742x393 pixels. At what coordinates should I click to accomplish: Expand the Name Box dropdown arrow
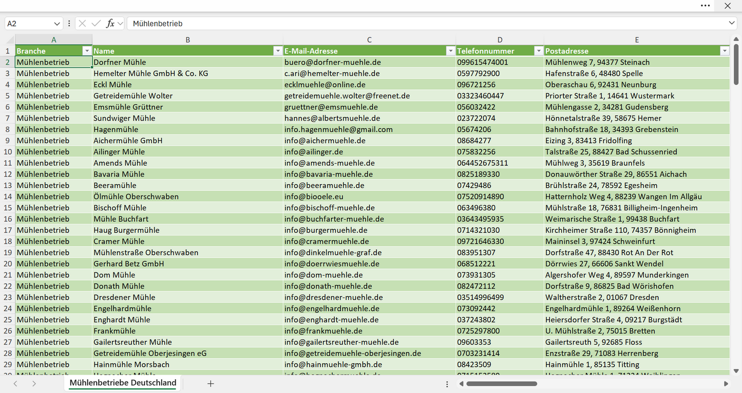(x=57, y=24)
